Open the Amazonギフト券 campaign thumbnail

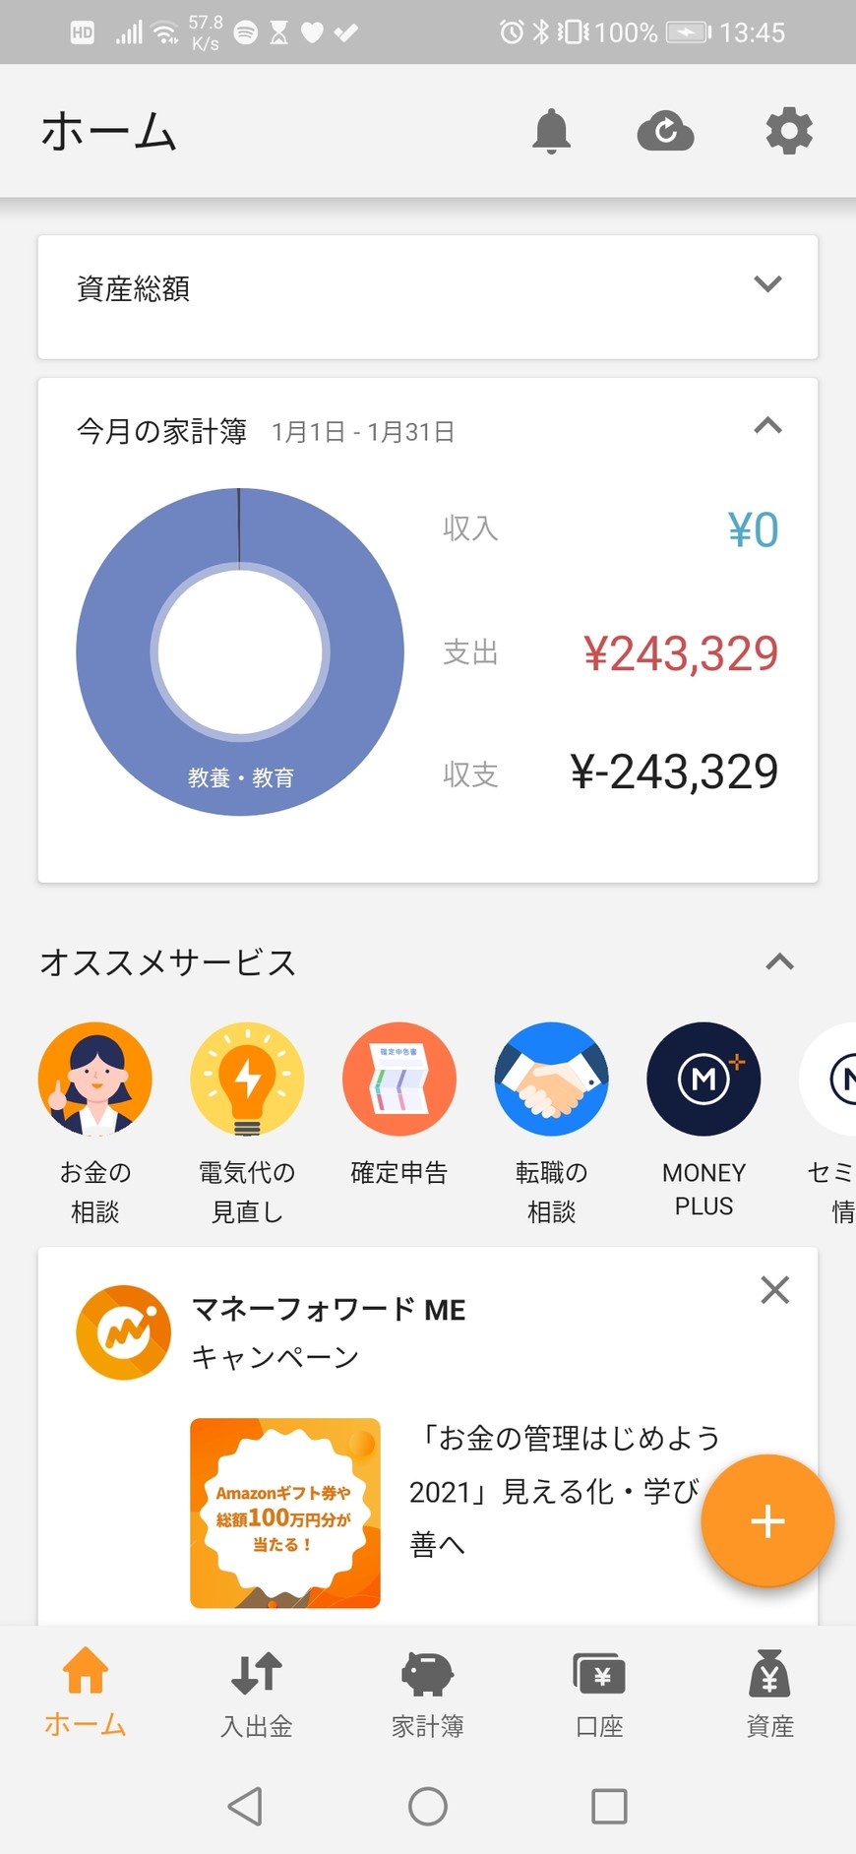[x=285, y=1513]
